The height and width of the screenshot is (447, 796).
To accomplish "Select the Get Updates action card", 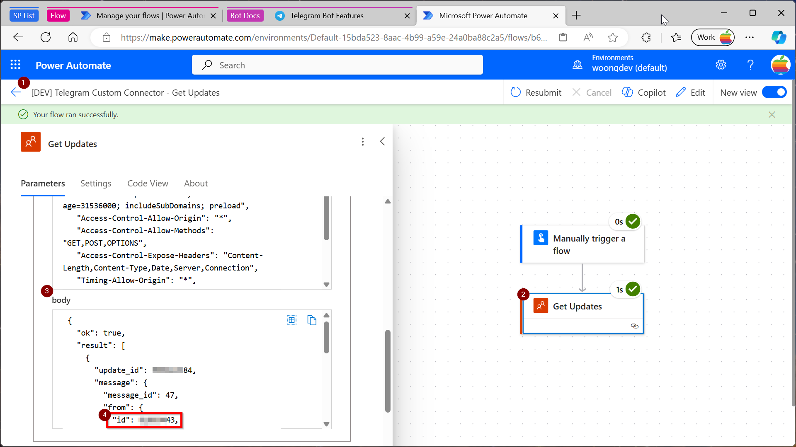I will click(x=582, y=313).
